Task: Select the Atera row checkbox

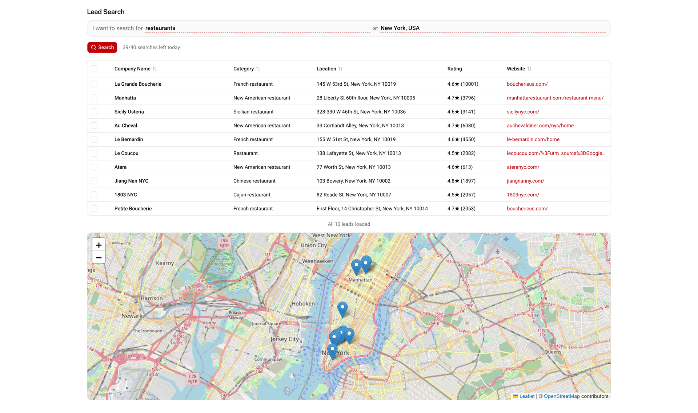Action: click(x=94, y=167)
